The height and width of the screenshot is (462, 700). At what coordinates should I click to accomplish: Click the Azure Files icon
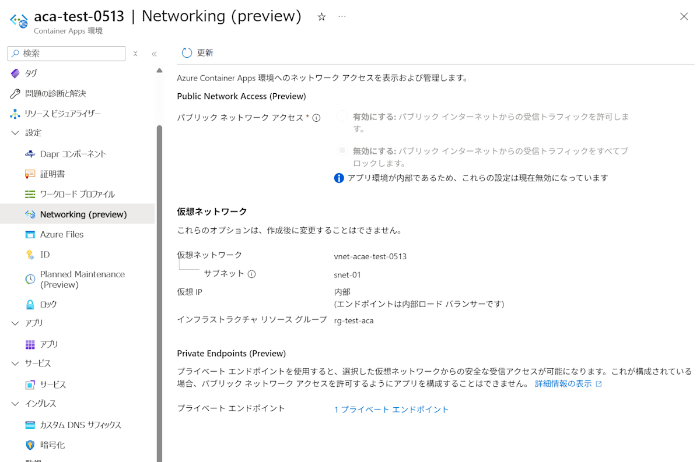click(30, 234)
